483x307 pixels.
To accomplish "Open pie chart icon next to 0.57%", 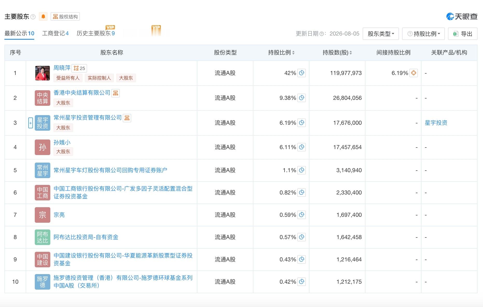I will click(x=301, y=237).
